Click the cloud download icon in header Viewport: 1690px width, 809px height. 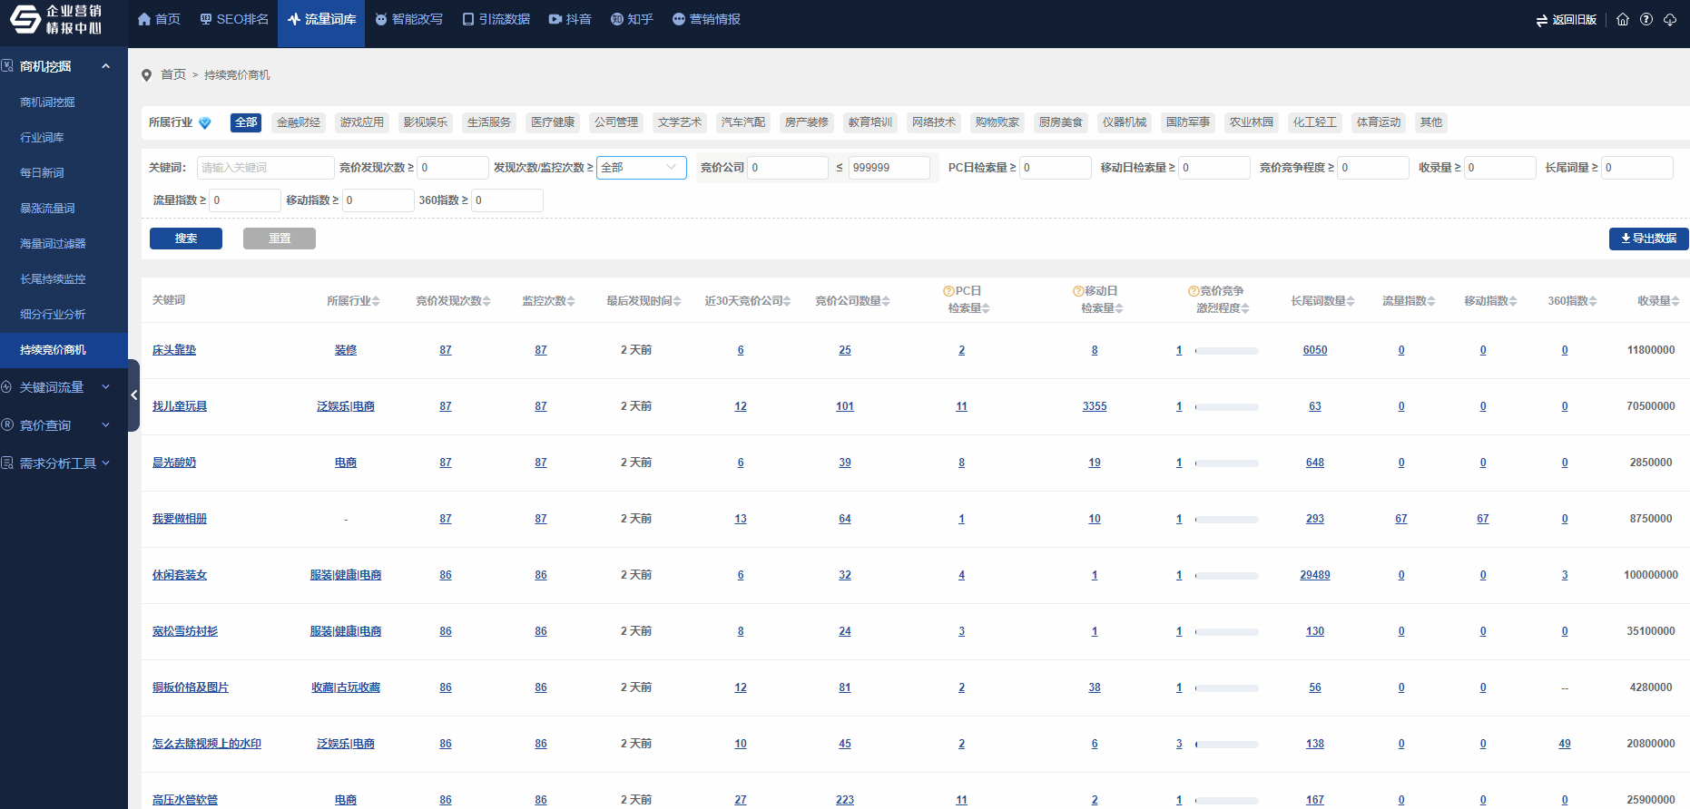tap(1670, 19)
